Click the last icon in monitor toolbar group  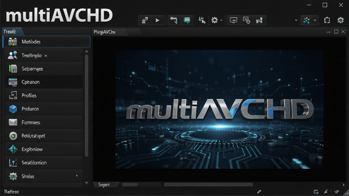tap(259, 20)
